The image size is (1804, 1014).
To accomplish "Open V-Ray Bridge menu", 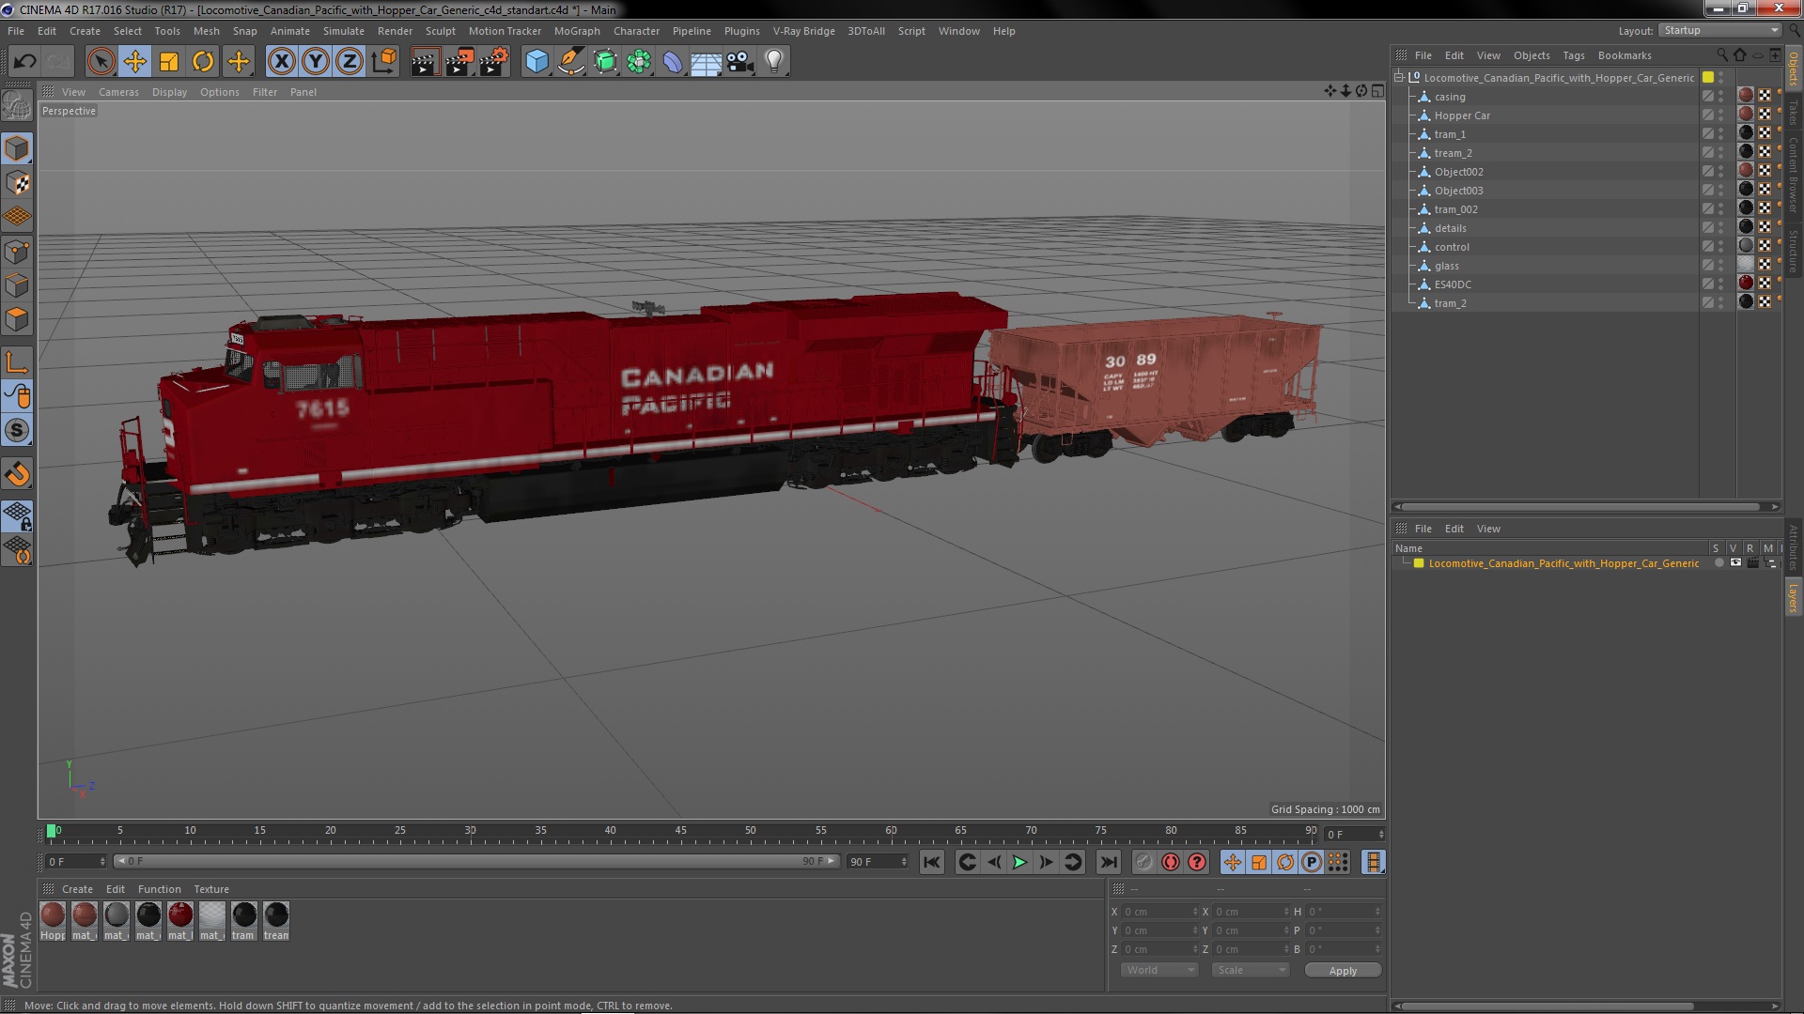I will tap(803, 31).
